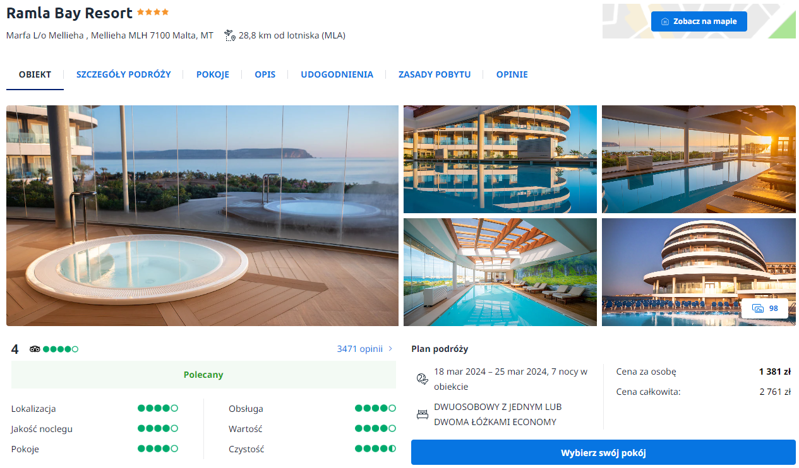Viewport: 799px width, 468px height.
Task: Open the large jacuzzi terrace photo
Action: coord(202,215)
